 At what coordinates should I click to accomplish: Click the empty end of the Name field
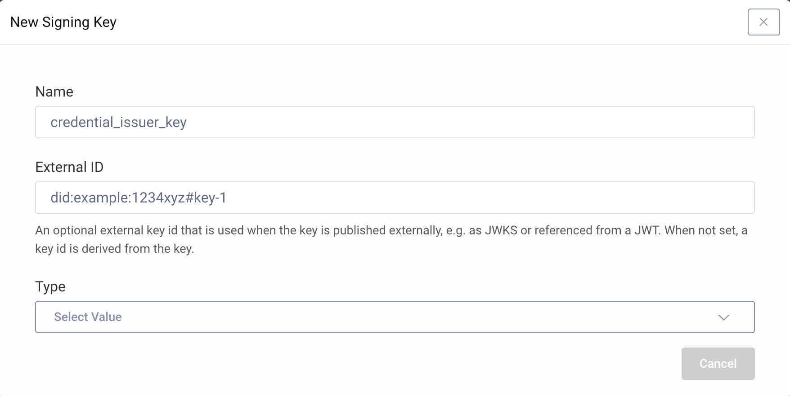(x=630, y=122)
